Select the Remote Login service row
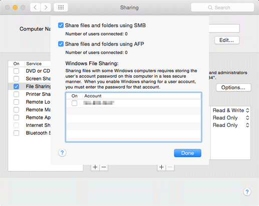Image resolution: width=259 pixels, height=206 pixels. pyautogui.click(x=30, y=102)
